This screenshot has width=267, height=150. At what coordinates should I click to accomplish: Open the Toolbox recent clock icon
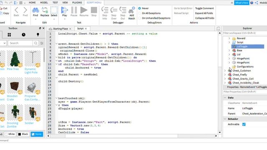(x=23, y=35)
